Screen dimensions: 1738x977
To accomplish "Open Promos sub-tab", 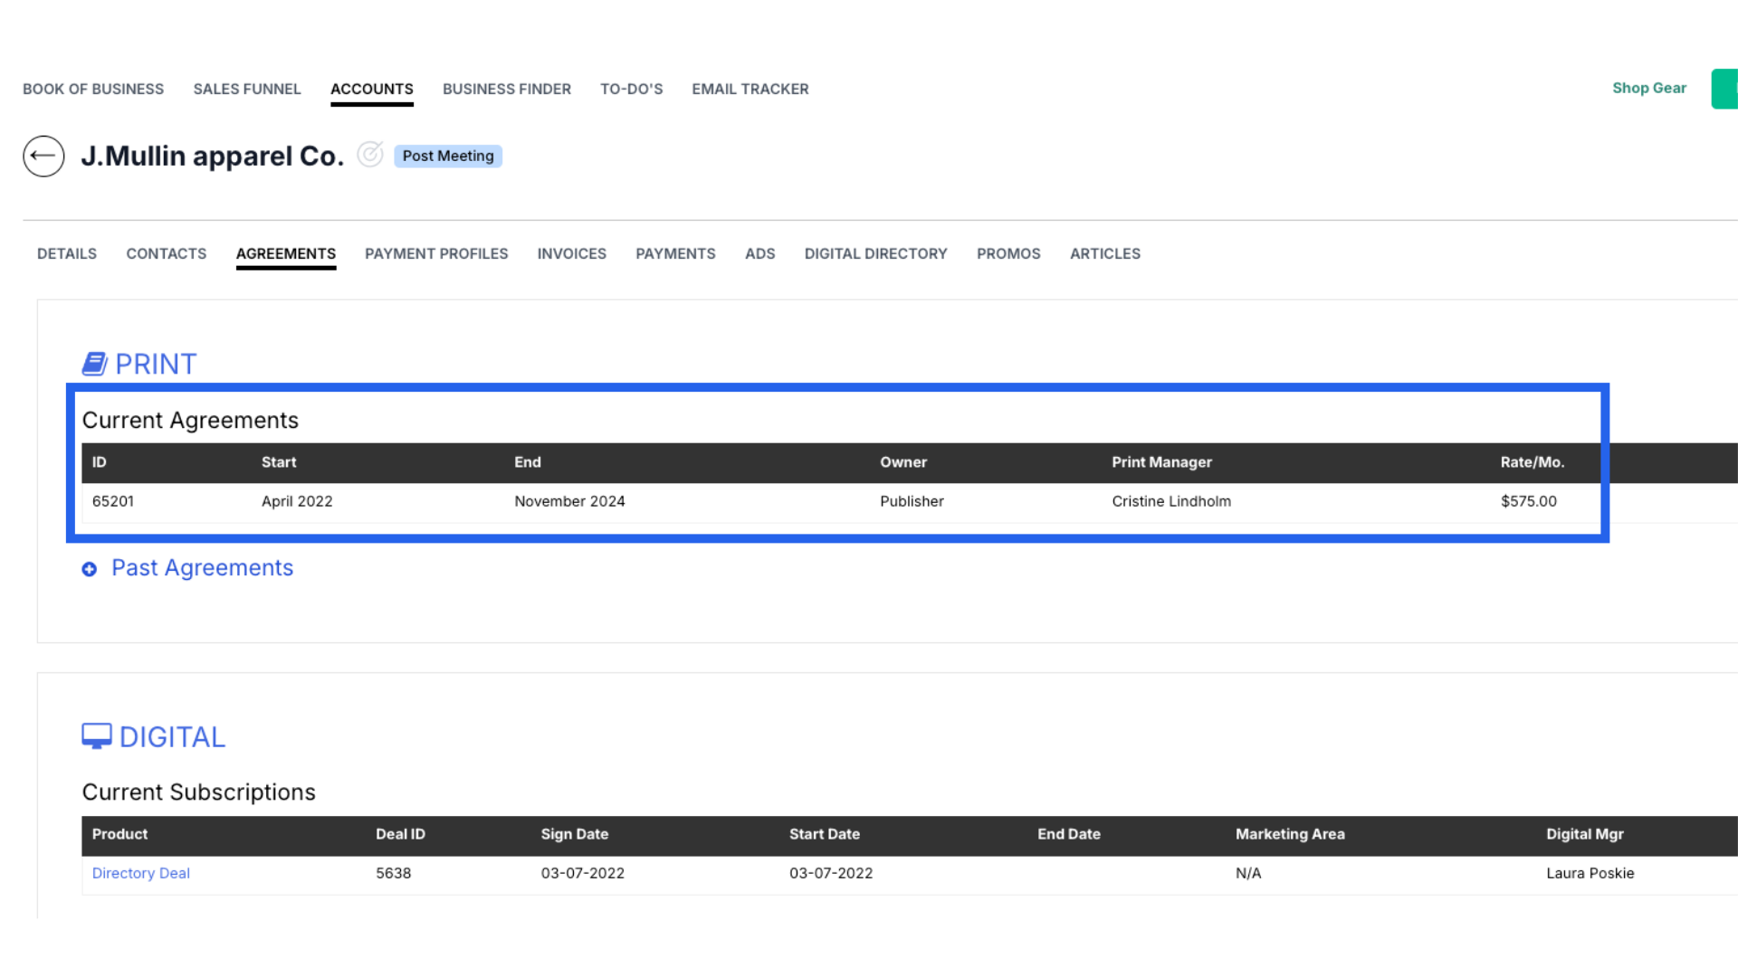I will click(1008, 253).
